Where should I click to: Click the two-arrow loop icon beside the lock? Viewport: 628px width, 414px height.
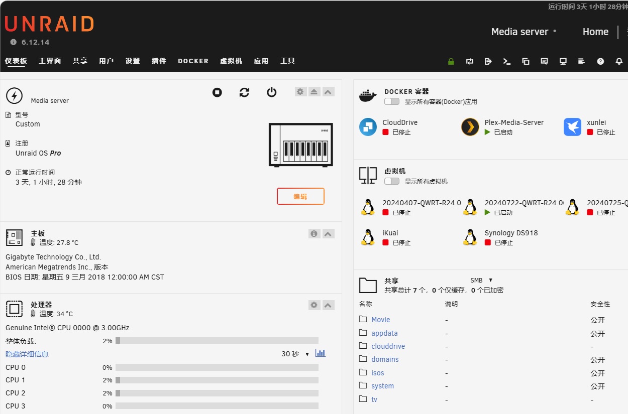470,61
